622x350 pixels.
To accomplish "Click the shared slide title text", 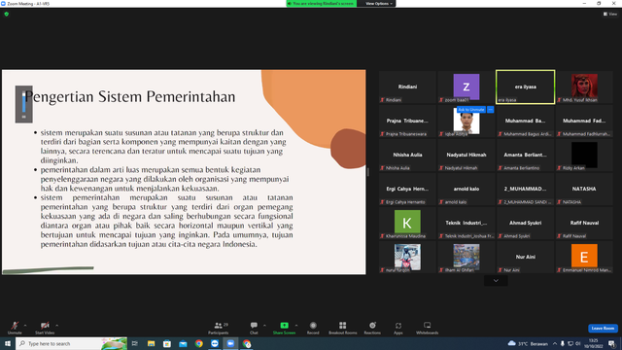I will [130, 97].
